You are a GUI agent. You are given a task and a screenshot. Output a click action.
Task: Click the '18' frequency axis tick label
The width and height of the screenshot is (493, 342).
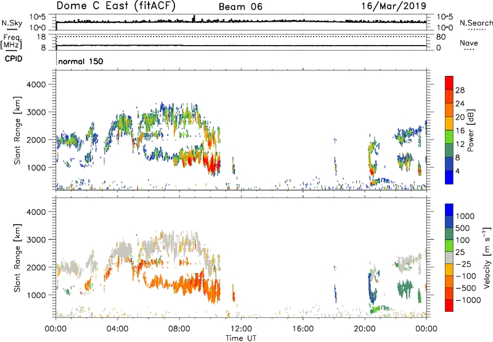(41, 37)
